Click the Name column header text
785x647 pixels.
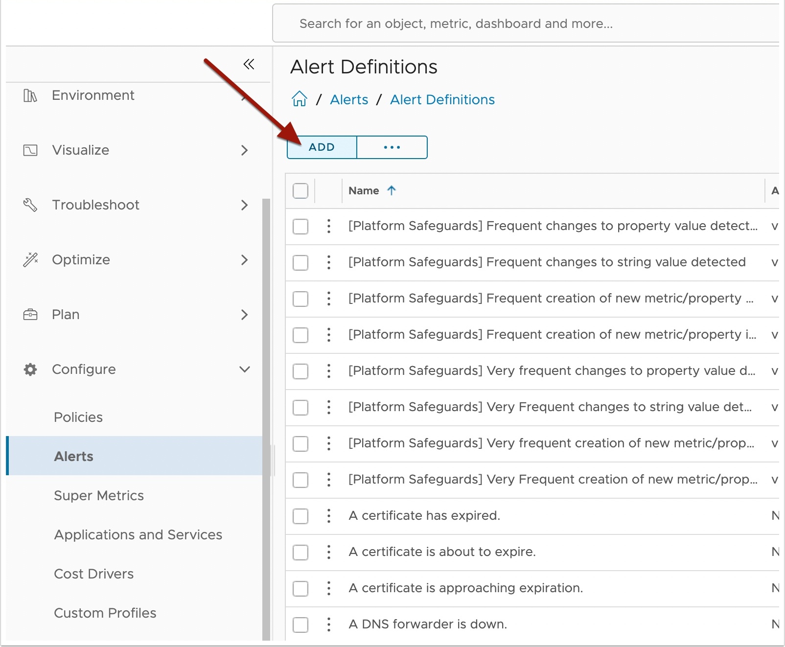(364, 191)
